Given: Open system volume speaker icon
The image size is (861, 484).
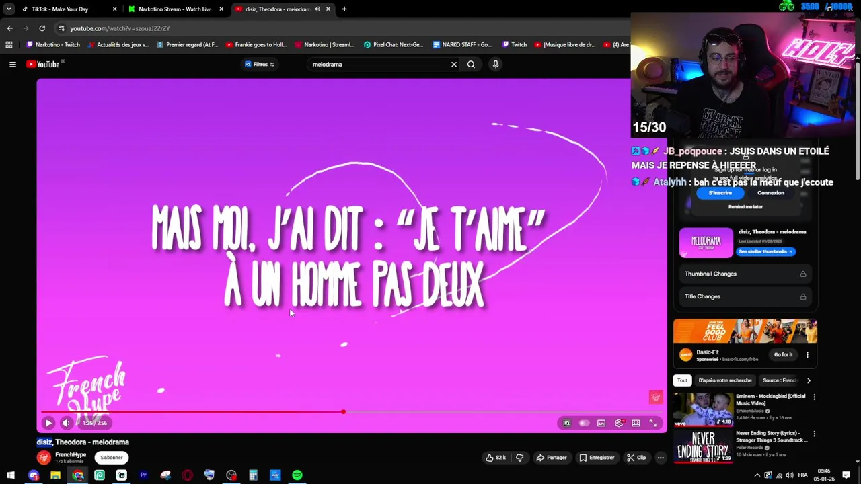Looking at the screenshot, I should (790, 475).
